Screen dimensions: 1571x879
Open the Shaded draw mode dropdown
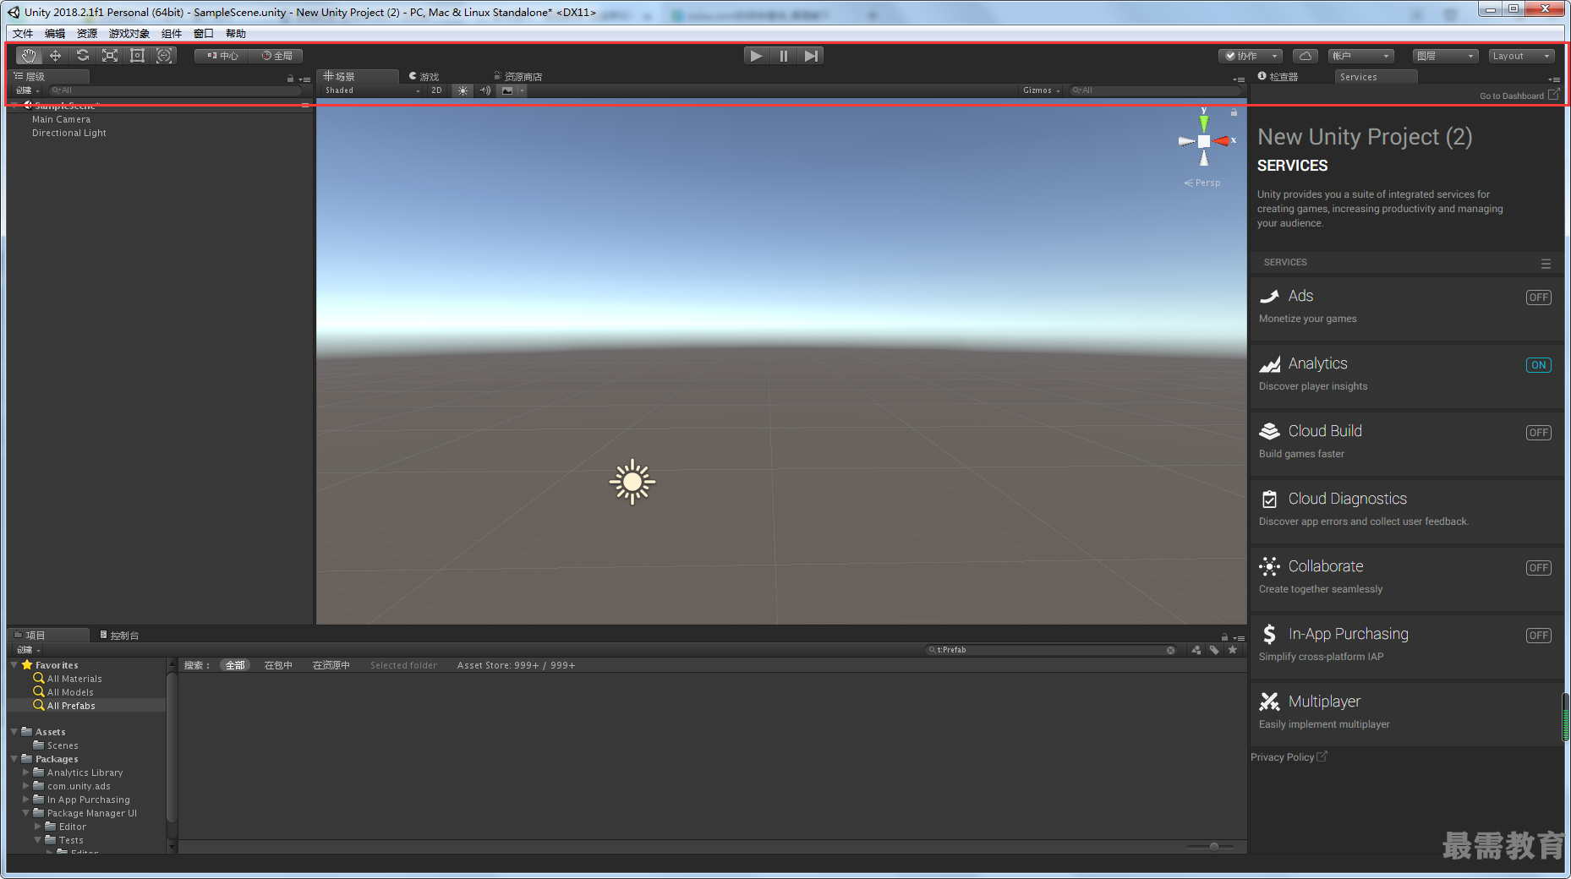click(x=372, y=90)
